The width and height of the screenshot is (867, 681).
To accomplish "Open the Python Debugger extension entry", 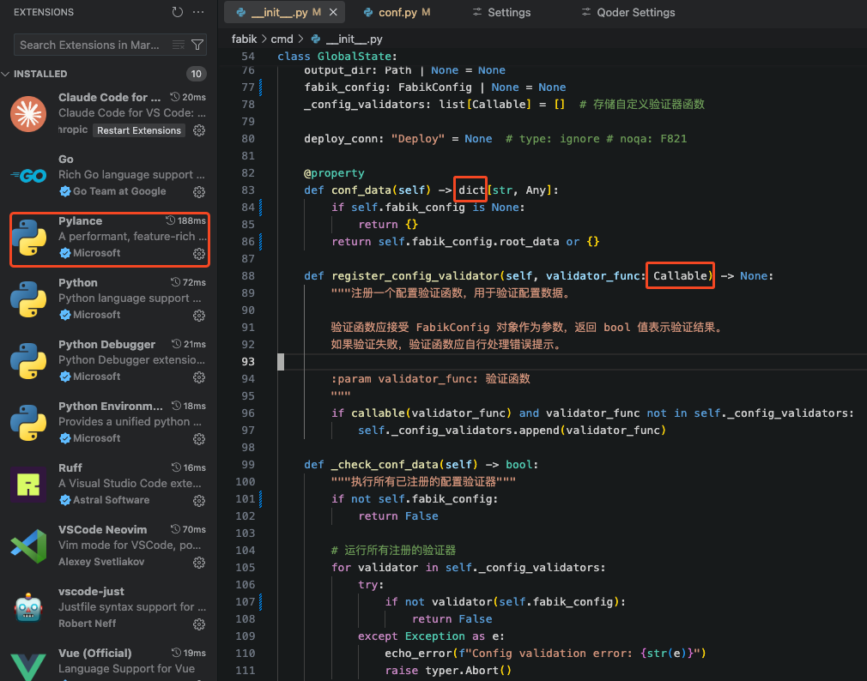I will [x=107, y=361].
